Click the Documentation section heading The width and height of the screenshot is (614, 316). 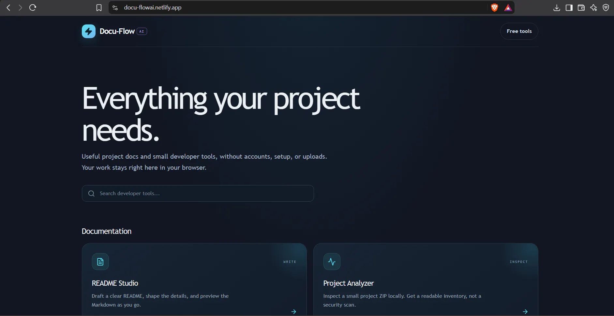[x=107, y=231]
